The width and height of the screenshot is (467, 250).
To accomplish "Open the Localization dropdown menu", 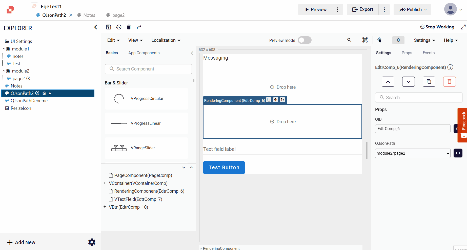I will point(166,40).
